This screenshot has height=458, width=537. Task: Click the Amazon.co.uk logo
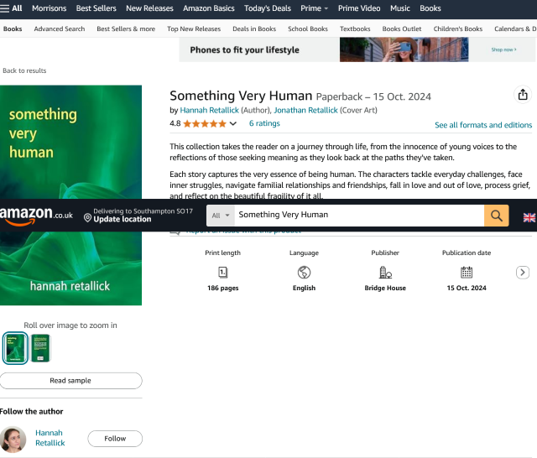pos(37,215)
